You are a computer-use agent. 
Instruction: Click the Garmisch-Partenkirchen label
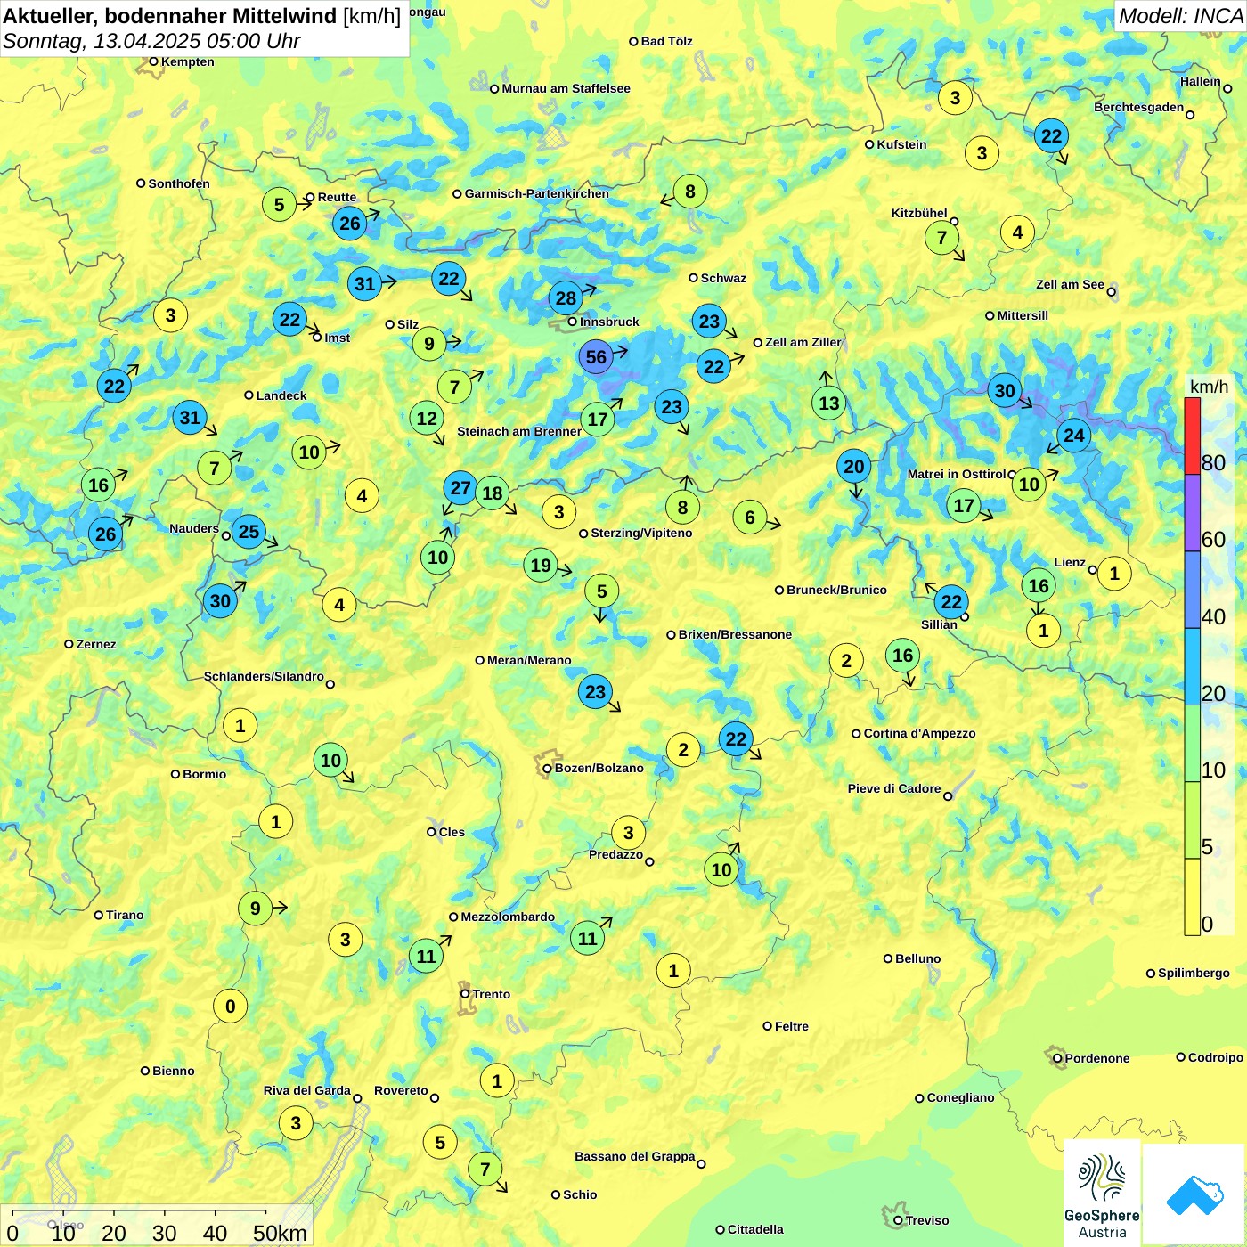click(537, 193)
